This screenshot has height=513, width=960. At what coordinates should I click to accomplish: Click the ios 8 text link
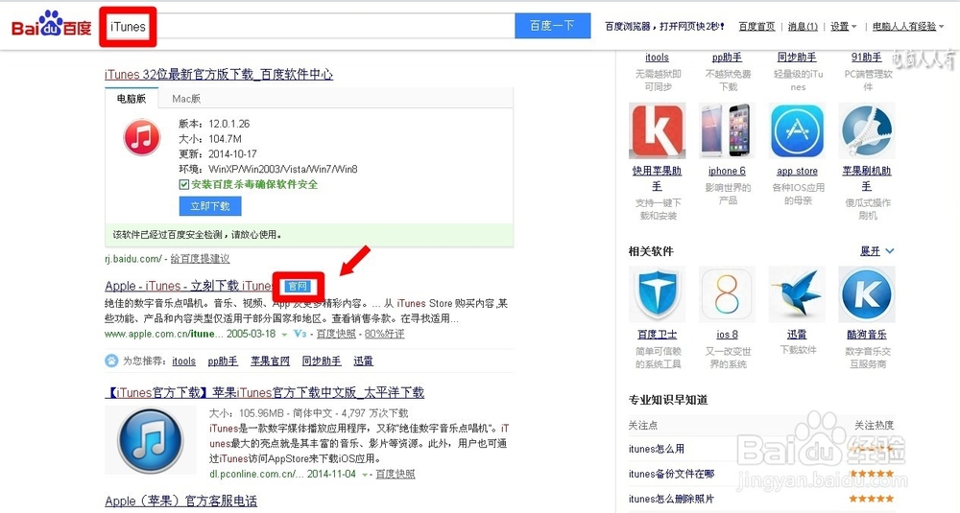tap(727, 335)
